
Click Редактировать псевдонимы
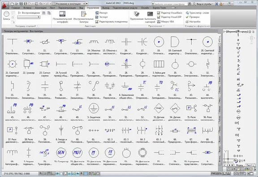[112, 22]
